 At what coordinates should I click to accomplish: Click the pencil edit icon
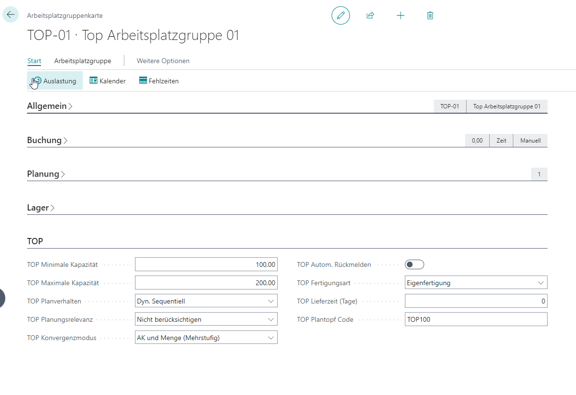tap(341, 15)
